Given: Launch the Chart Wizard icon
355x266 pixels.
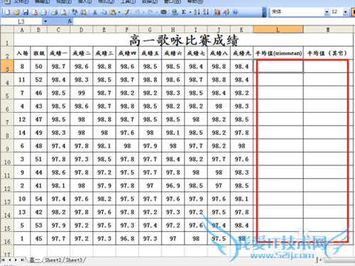Looking at the screenshot, I should pyautogui.click(x=217, y=12).
